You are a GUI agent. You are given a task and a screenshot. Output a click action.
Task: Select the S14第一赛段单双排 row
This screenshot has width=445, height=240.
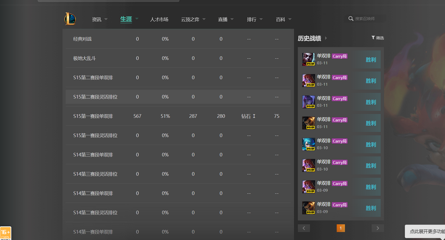(x=178, y=232)
